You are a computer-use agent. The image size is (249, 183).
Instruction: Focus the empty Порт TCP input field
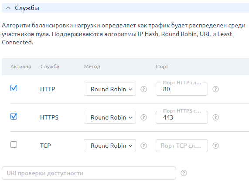point(182,146)
